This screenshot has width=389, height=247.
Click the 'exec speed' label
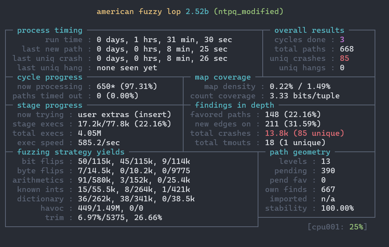[40, 143]
